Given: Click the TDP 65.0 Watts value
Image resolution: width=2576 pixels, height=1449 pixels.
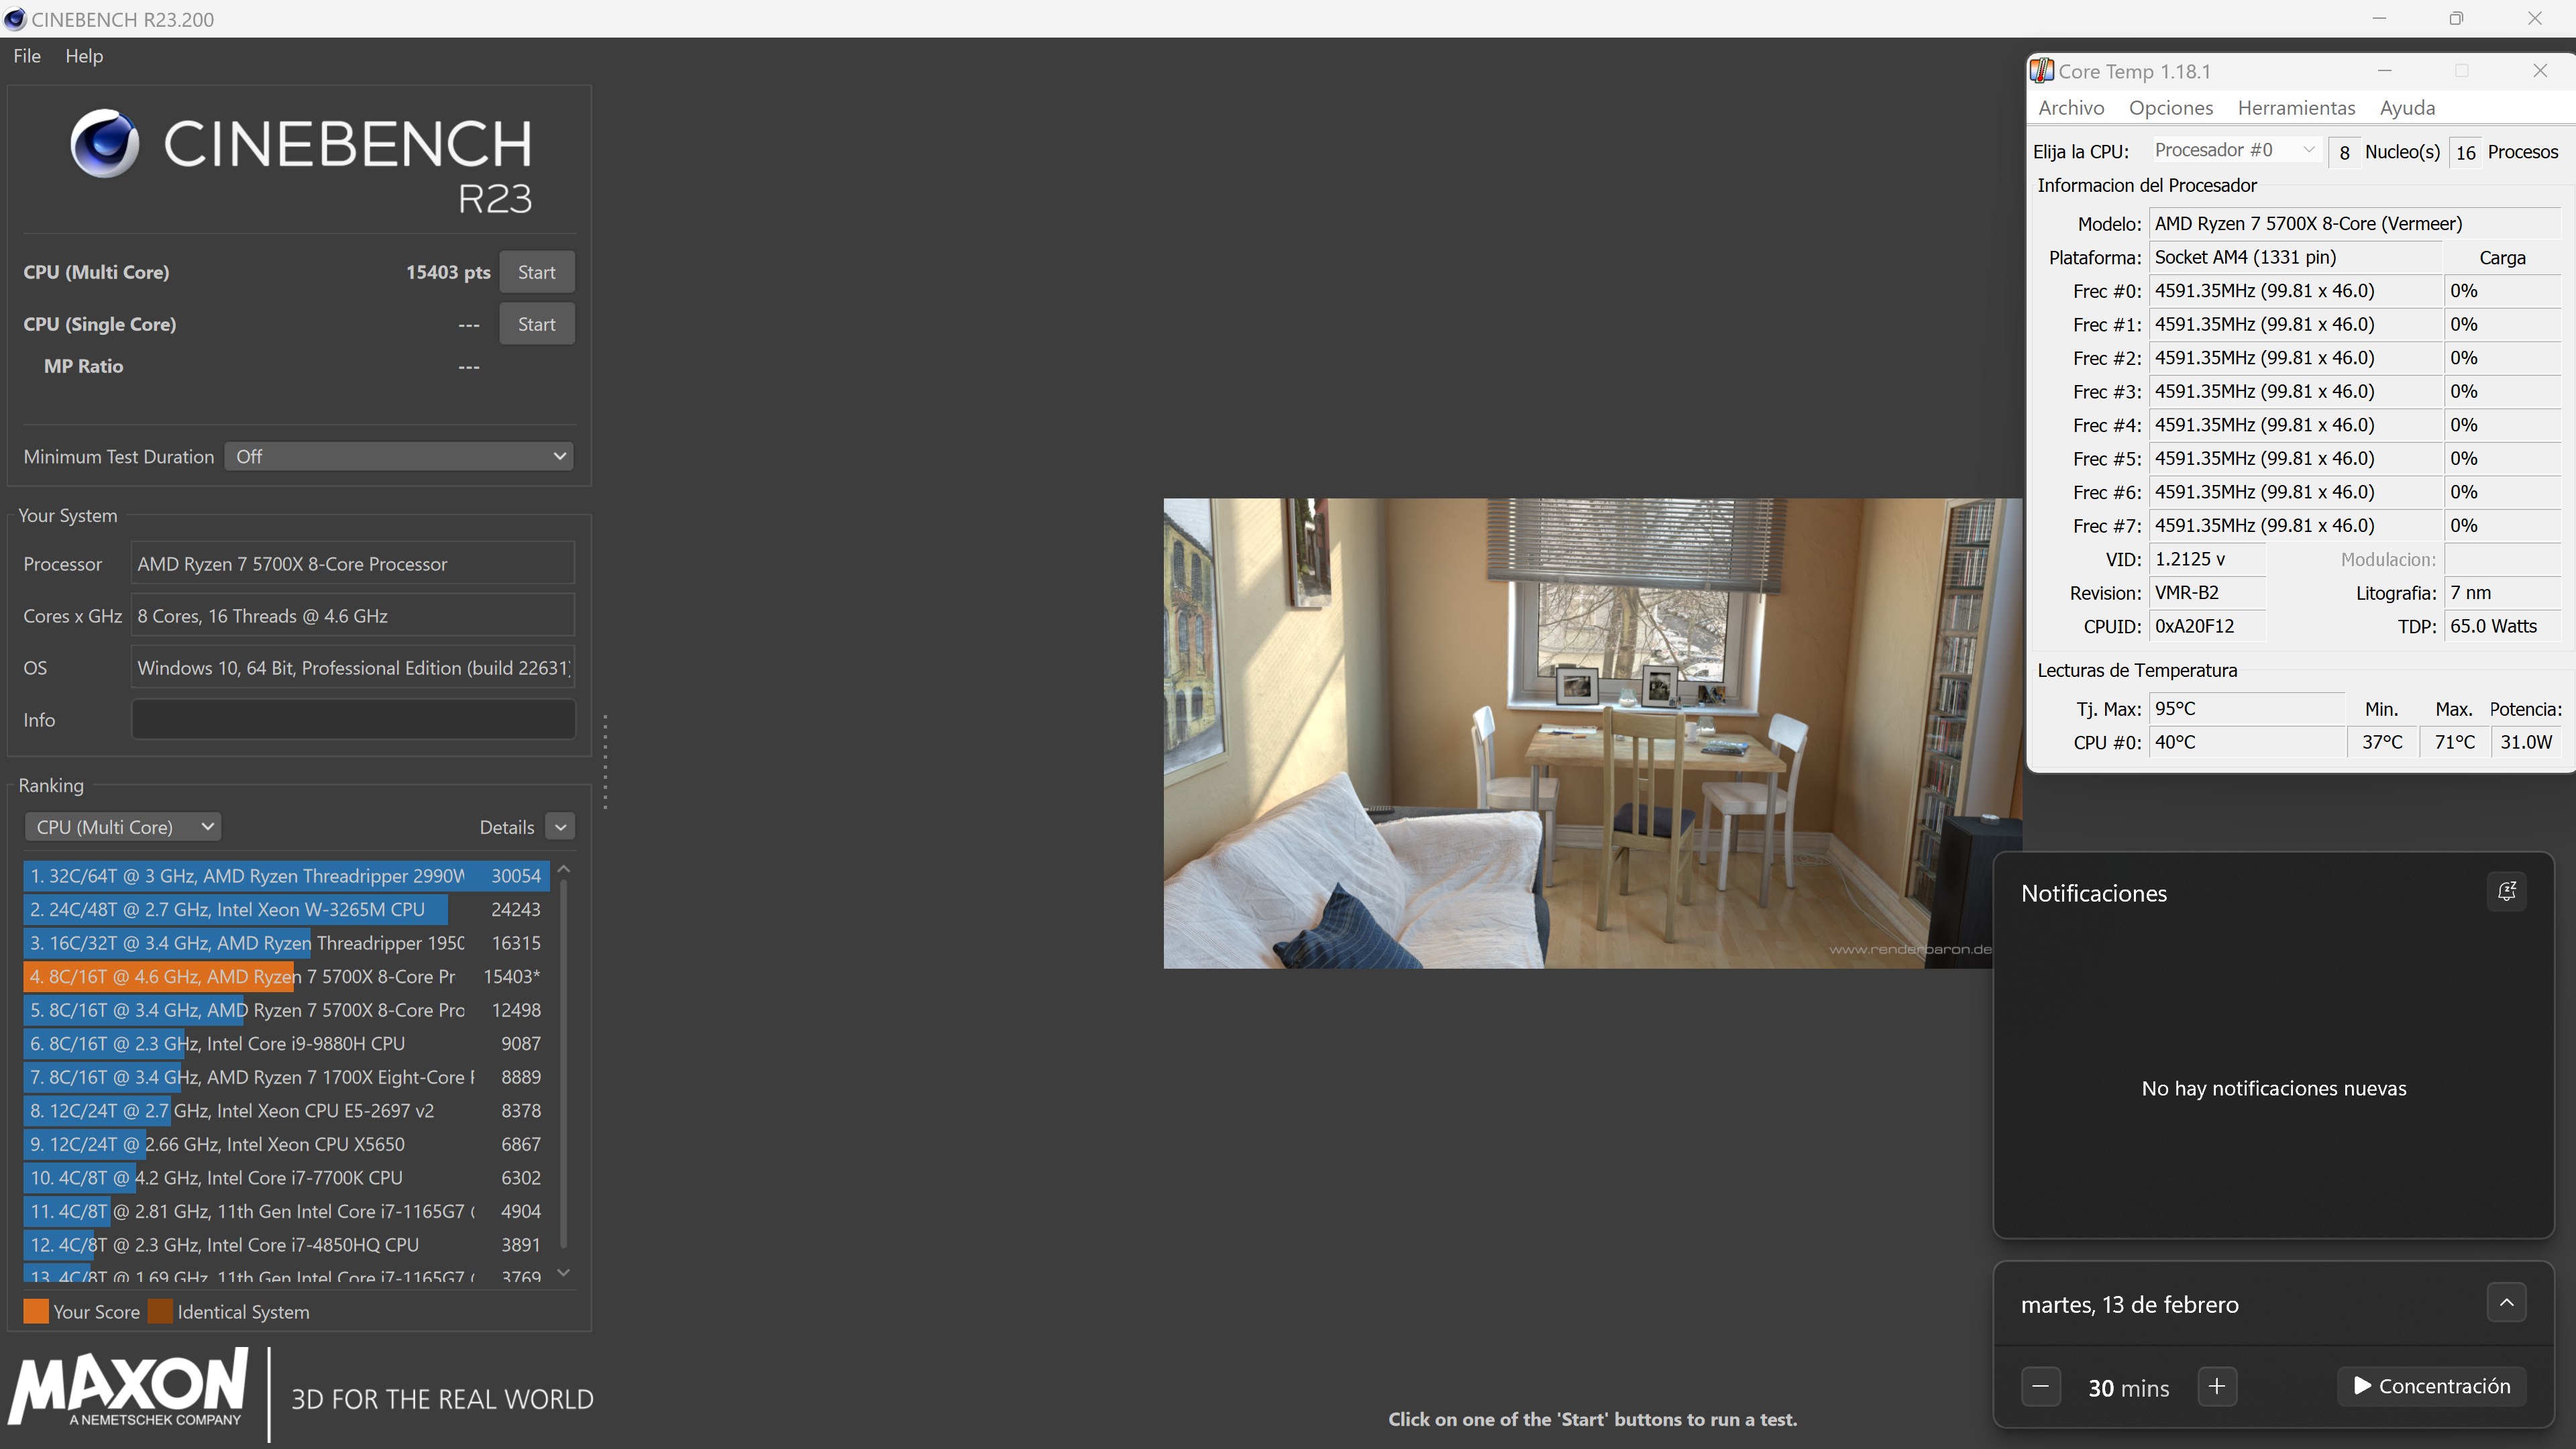Looking at the screenshot, I should pyautogui.click(x=2503, y=627).
